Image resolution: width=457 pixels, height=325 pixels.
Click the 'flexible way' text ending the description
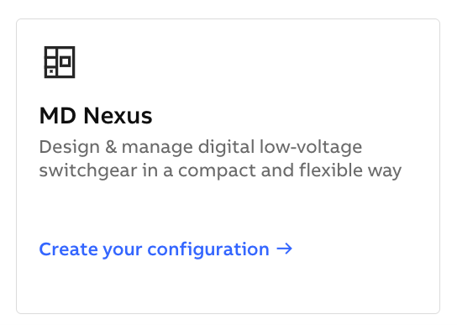pyautogui.click(x=350, y=170)
